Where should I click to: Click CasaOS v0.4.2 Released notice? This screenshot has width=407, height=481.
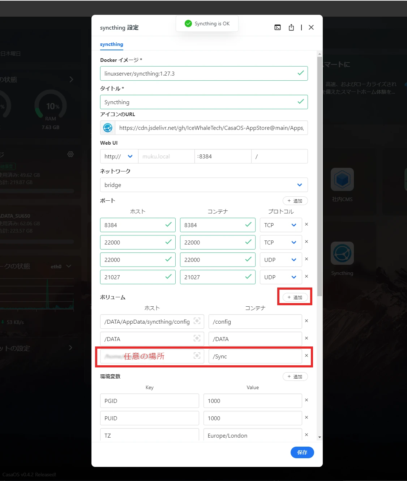point(29,474)
